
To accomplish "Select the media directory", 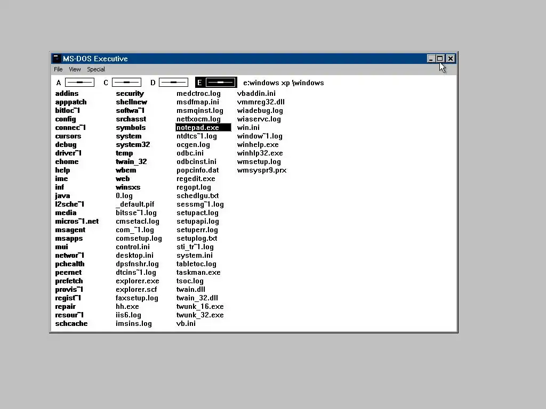I will point(66,212).
